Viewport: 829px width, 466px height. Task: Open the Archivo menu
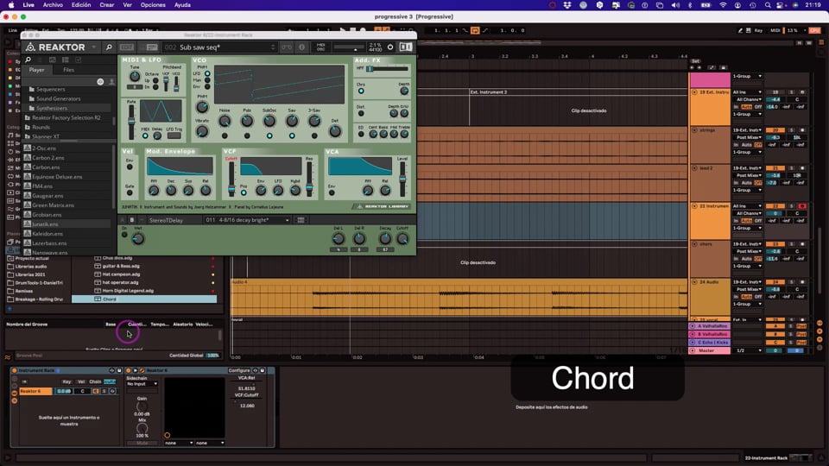(x=53, y=5)
